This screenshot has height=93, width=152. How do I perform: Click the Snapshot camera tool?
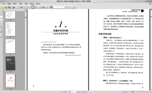(43, 7)
